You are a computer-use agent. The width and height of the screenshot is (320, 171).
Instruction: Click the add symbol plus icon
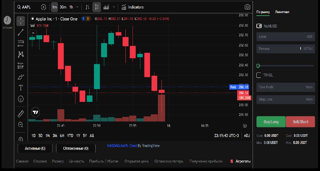pyautogui.click(x=44, y=7)
